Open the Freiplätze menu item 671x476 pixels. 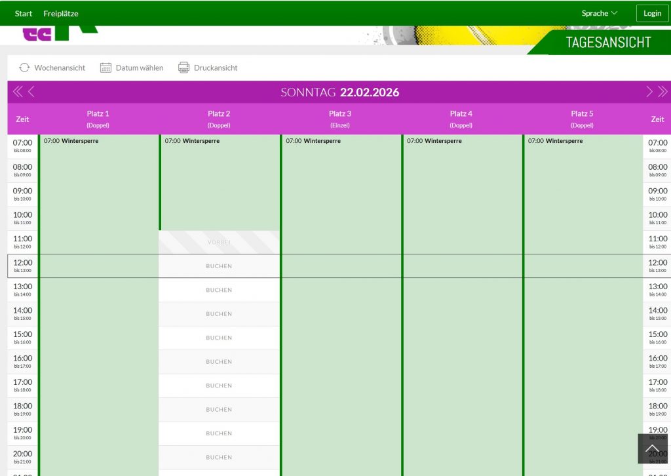pyautogui.click(x=61, y=13)
